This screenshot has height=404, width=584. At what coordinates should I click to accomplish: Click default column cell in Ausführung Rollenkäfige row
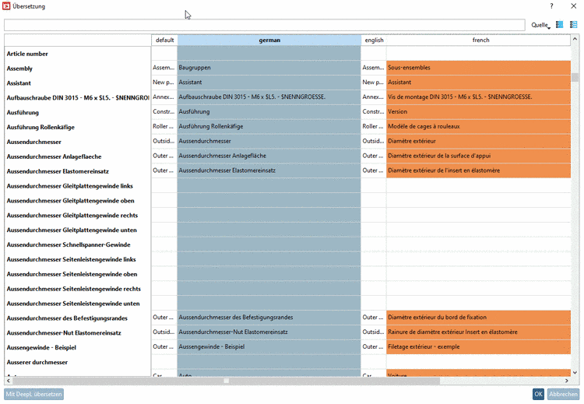click(x=164, y=127)
